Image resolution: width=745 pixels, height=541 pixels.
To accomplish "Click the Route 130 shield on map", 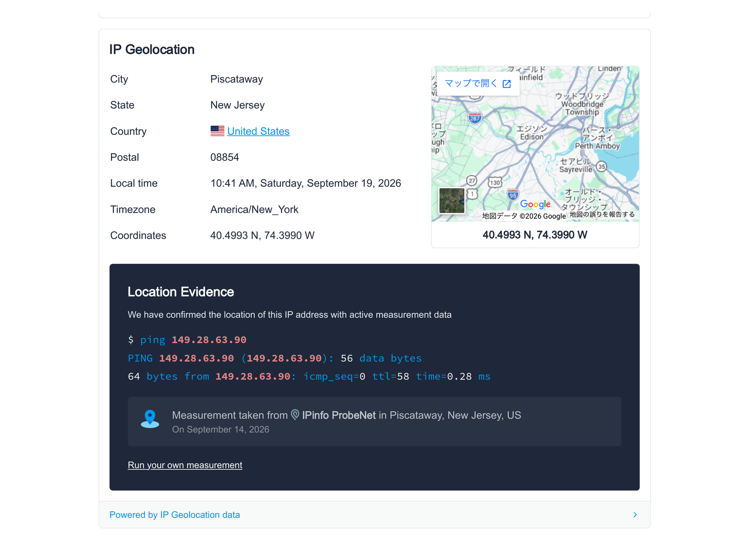I will tap(495, 182).
